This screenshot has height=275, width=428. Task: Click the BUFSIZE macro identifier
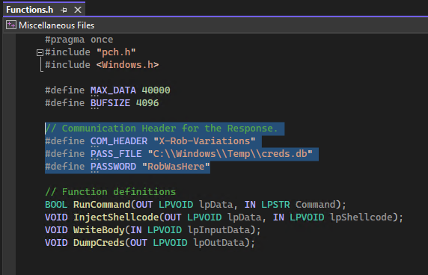pos(110,103)
